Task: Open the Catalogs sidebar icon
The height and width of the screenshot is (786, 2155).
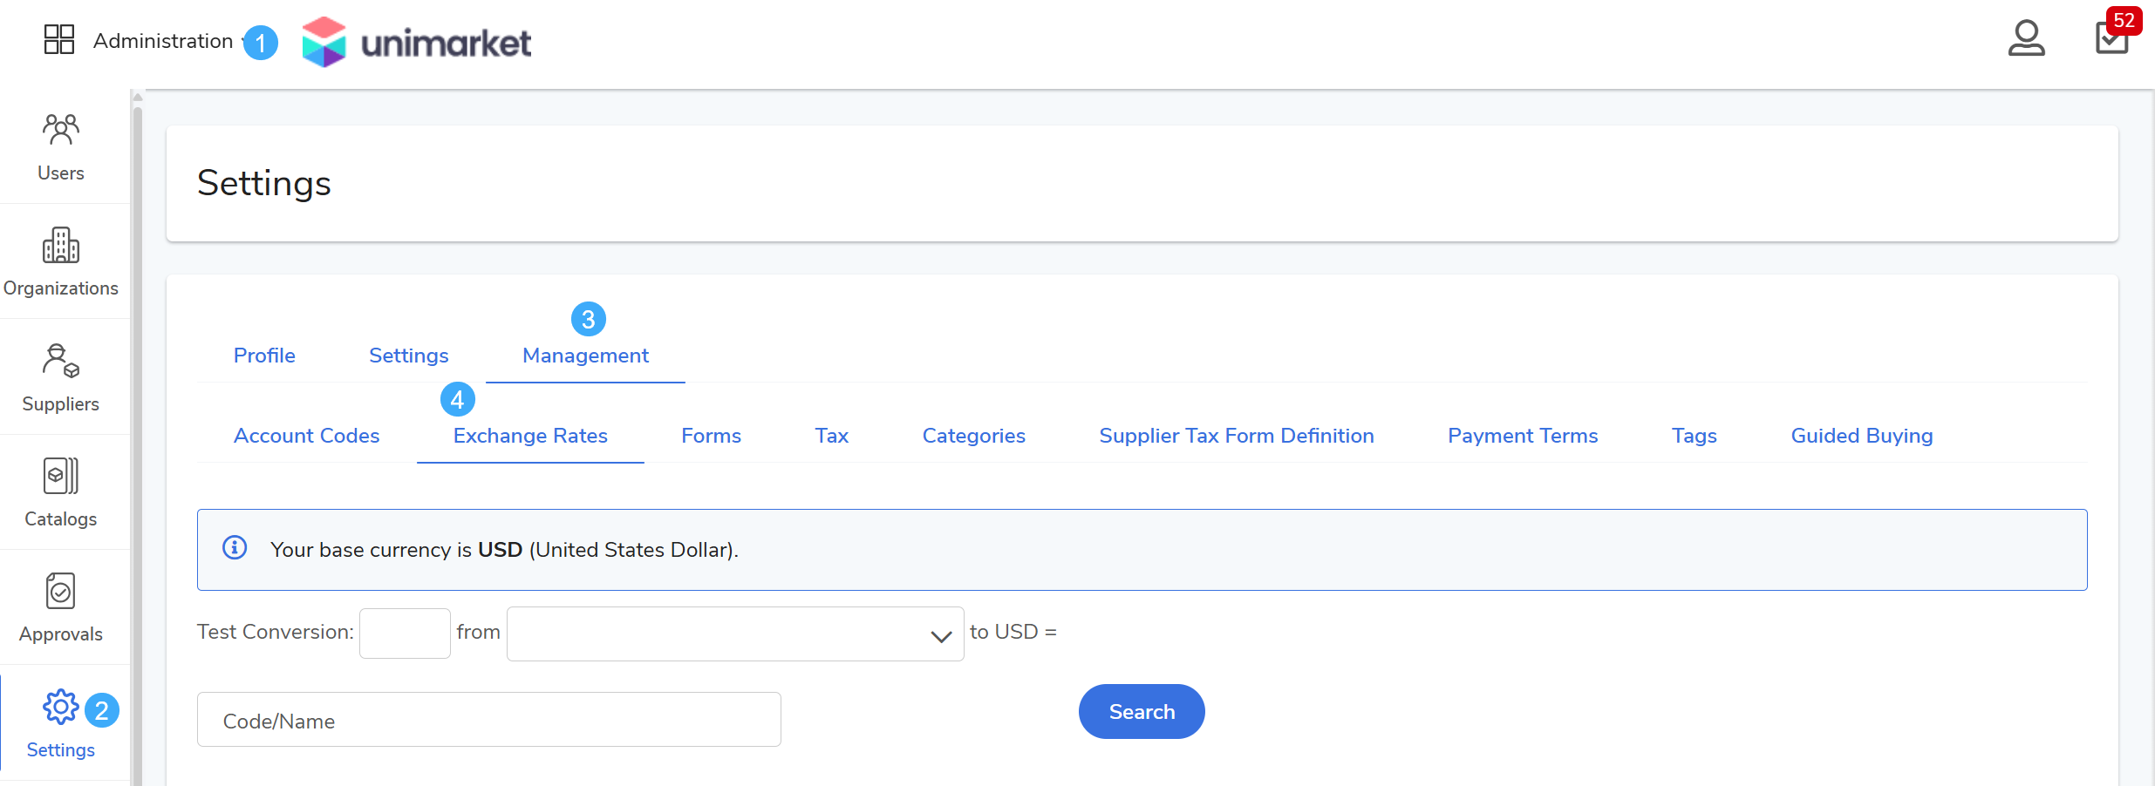Action: tap(61, 476)
